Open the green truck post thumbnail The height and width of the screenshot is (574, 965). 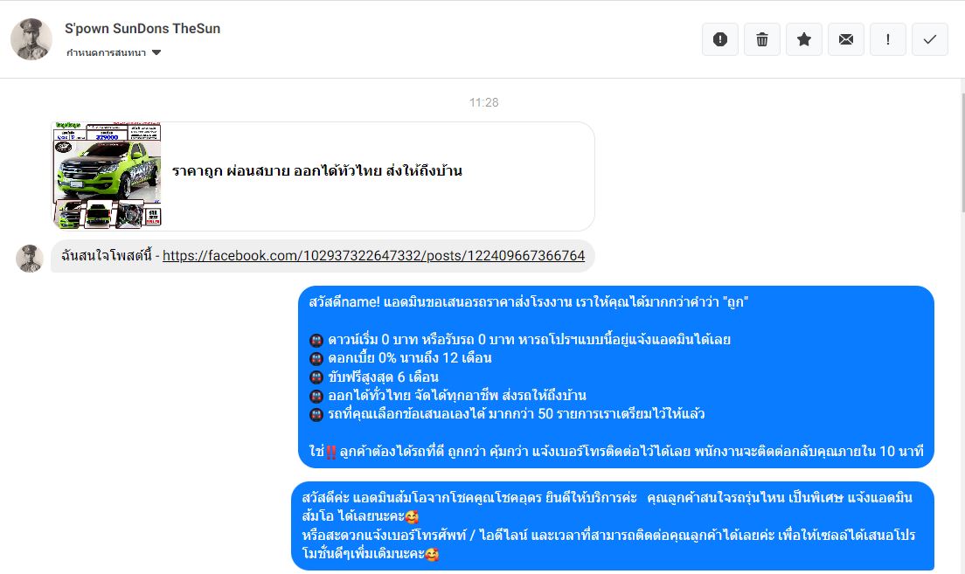pos(108,176)
